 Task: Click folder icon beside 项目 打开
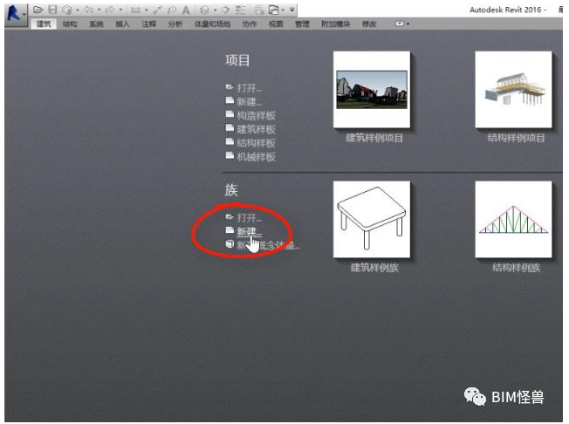(230, 88)
